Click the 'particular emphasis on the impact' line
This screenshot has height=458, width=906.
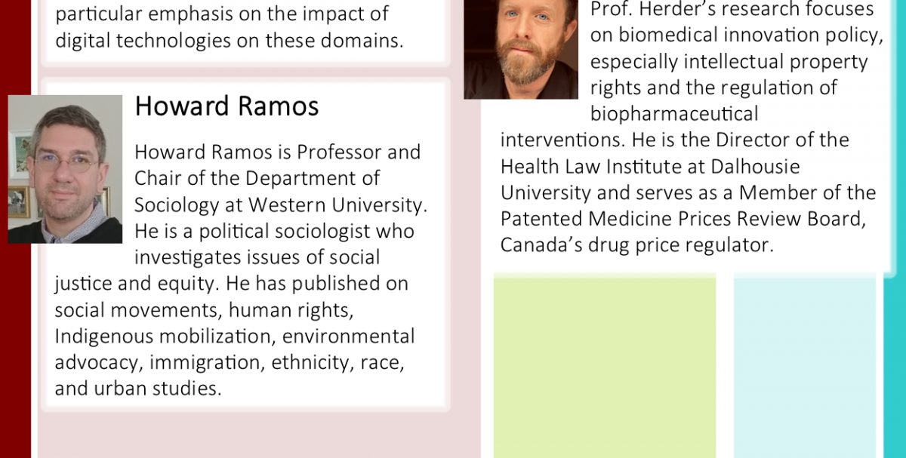[222, 13]
